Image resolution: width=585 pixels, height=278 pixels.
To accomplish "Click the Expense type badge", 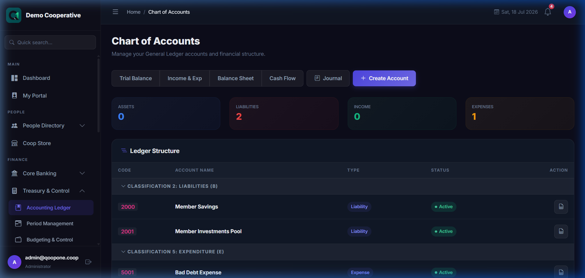I will [360, 273].
